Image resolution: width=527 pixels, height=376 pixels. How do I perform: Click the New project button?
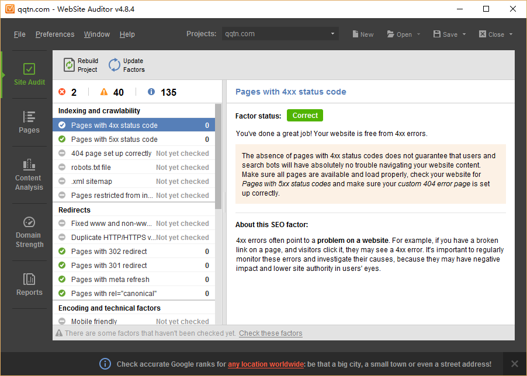tap(362, 34)
